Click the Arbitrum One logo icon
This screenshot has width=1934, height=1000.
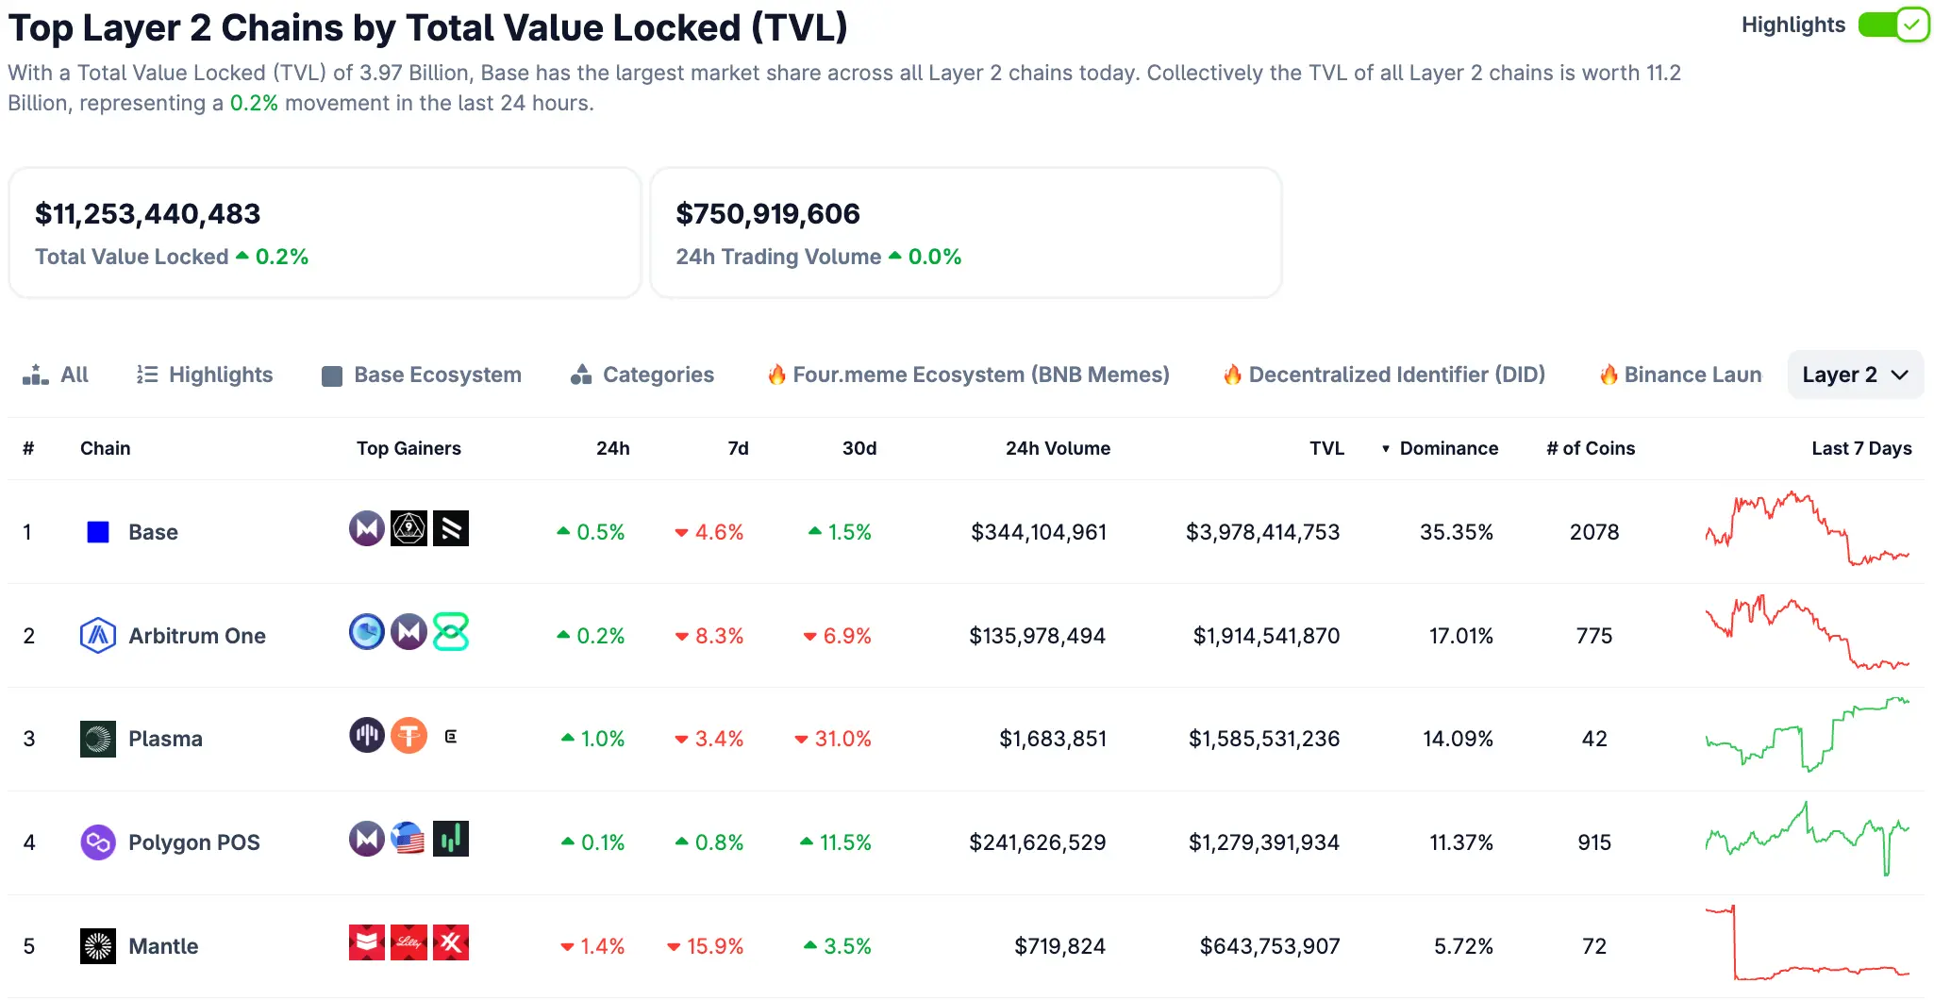(x=98, y=636)
